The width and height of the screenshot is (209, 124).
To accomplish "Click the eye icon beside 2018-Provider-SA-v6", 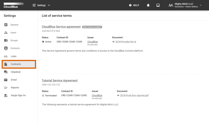I will 113,42.
